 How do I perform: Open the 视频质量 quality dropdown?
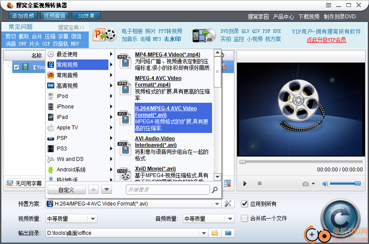point(93,219)
